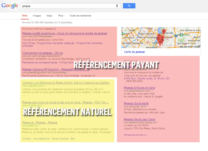208x151 pixels.
Task: Click map pin C near Boucherville
Action: [x=164, y=32]
